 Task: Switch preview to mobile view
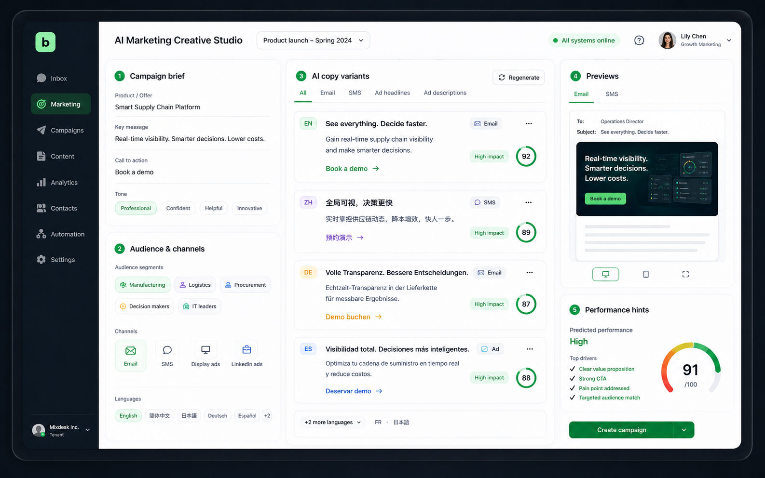coord(646,274)
